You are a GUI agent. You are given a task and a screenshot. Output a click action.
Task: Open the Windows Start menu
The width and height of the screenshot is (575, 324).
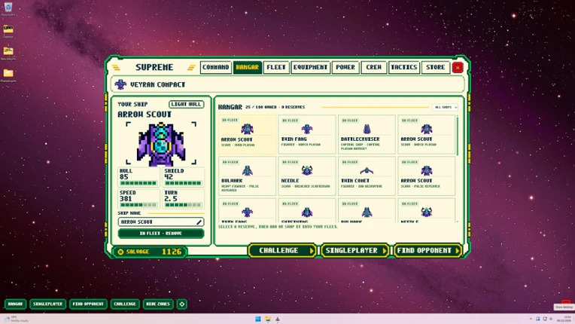[258, 319]
